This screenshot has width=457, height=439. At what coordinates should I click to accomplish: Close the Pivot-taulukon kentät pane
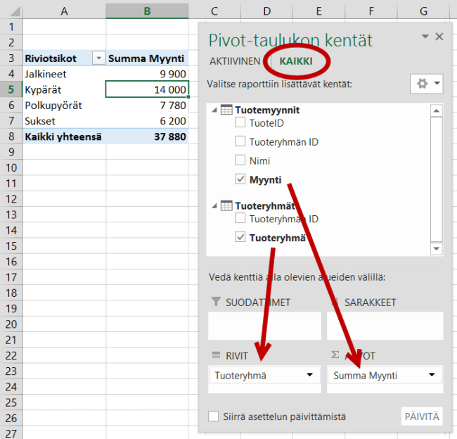point(439,37)
